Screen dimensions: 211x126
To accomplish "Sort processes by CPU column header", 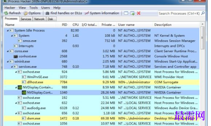I will [x=75, y=25].
